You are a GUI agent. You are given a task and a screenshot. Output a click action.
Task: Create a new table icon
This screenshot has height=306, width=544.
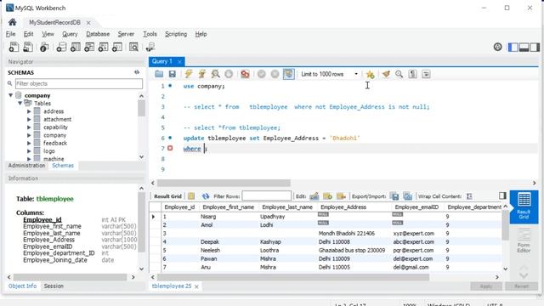pyautogui.click(x=76, y=47)
